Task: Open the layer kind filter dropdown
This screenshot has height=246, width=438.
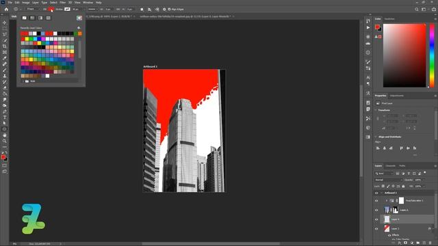Action: click(385, 174)
